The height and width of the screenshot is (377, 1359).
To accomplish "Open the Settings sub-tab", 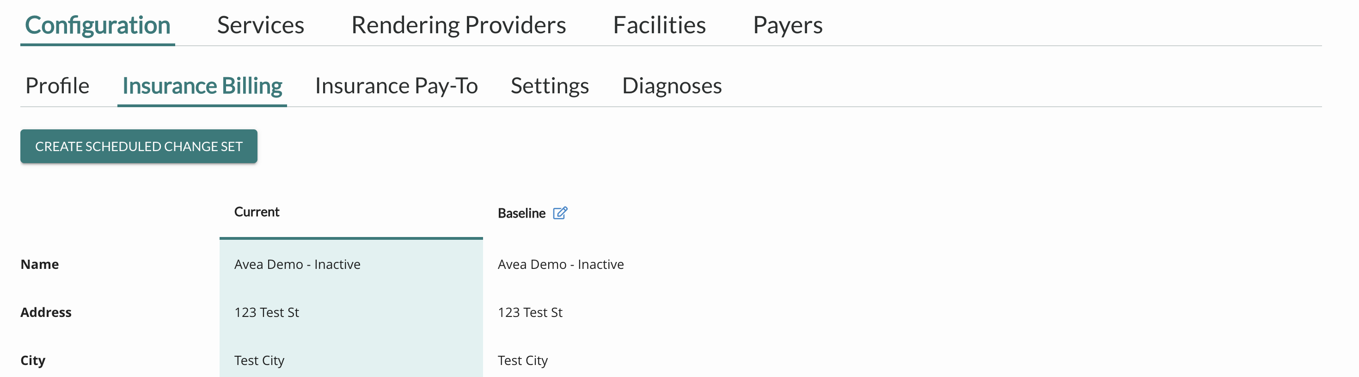I will [550, 85].
